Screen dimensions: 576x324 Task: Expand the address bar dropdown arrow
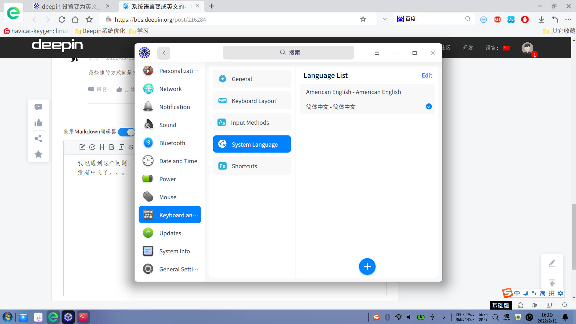point(385,19)
